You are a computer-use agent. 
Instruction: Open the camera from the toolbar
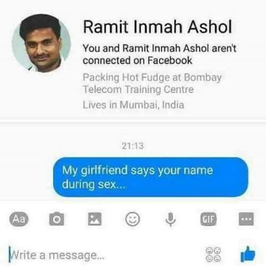click(x=57, y=219)
